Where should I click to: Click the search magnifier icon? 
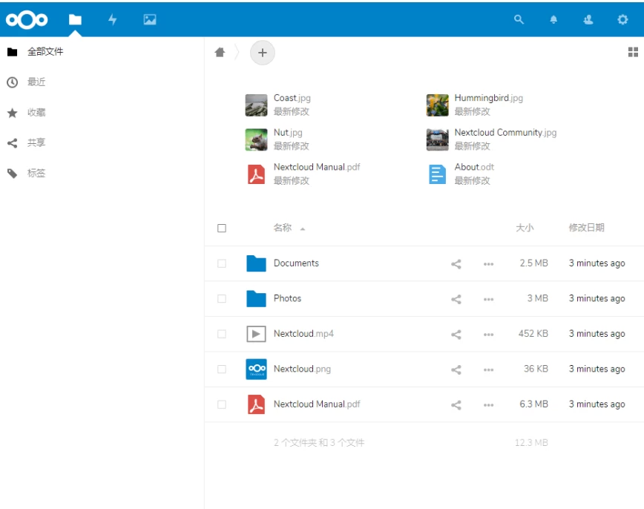click(x=519, y=20)
